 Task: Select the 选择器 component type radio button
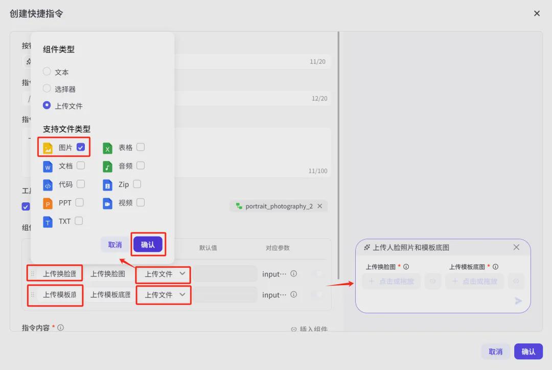(x=47, y=88)
